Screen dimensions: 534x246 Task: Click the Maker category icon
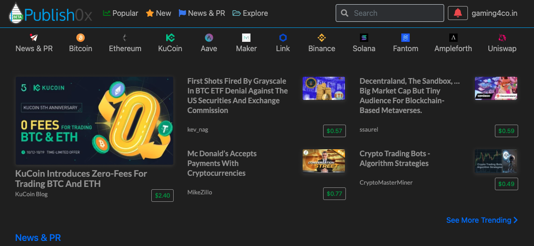click(246, 37)
